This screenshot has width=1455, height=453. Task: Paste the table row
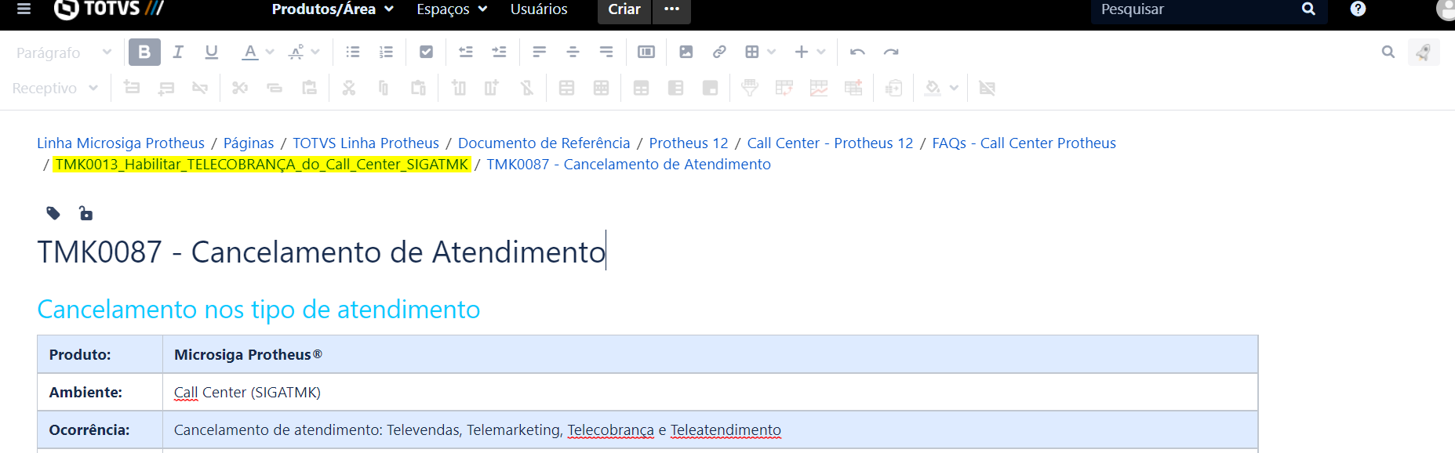click(309, 88)
